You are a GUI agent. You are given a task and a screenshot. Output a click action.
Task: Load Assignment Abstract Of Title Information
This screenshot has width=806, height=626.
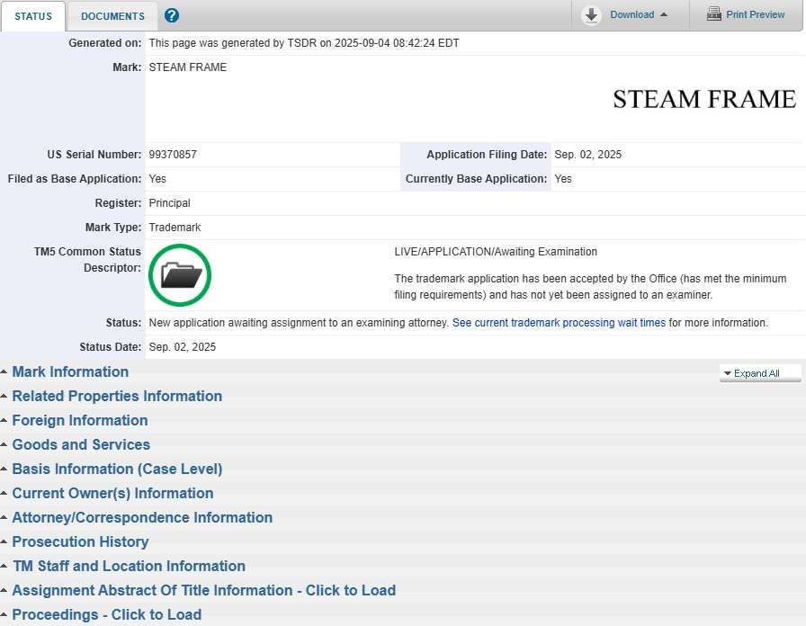click(x=203, y=591)
